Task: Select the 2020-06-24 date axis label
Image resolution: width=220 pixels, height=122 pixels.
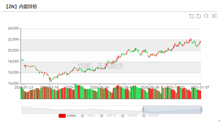Action: pos(99,87)
